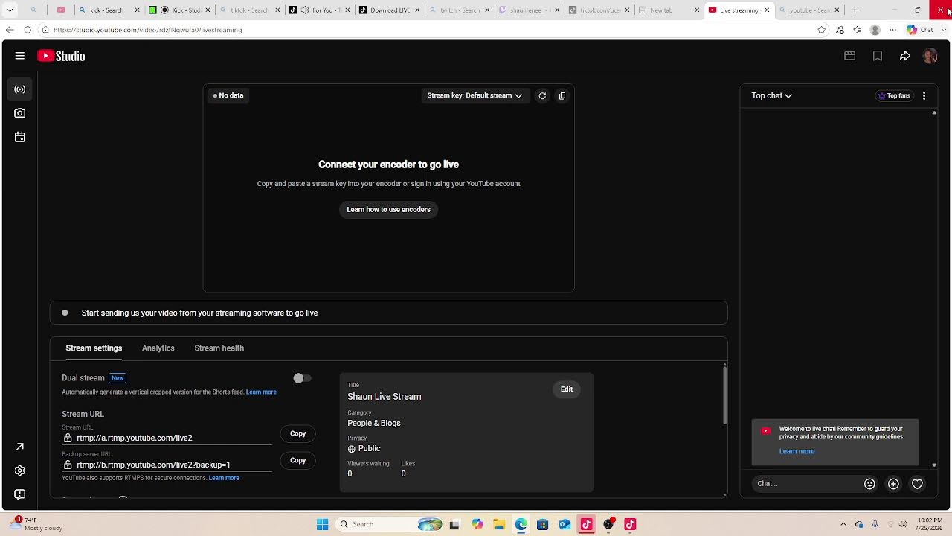Screen dimensions: 952x536
Task: Reset the stream key with the refresh icon
Action: 542,95
